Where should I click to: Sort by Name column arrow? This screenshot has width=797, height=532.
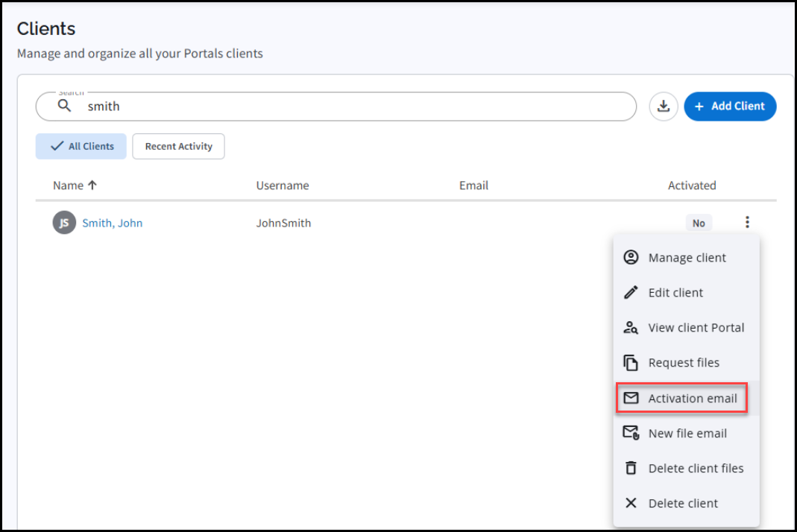[x=92, y=186]
